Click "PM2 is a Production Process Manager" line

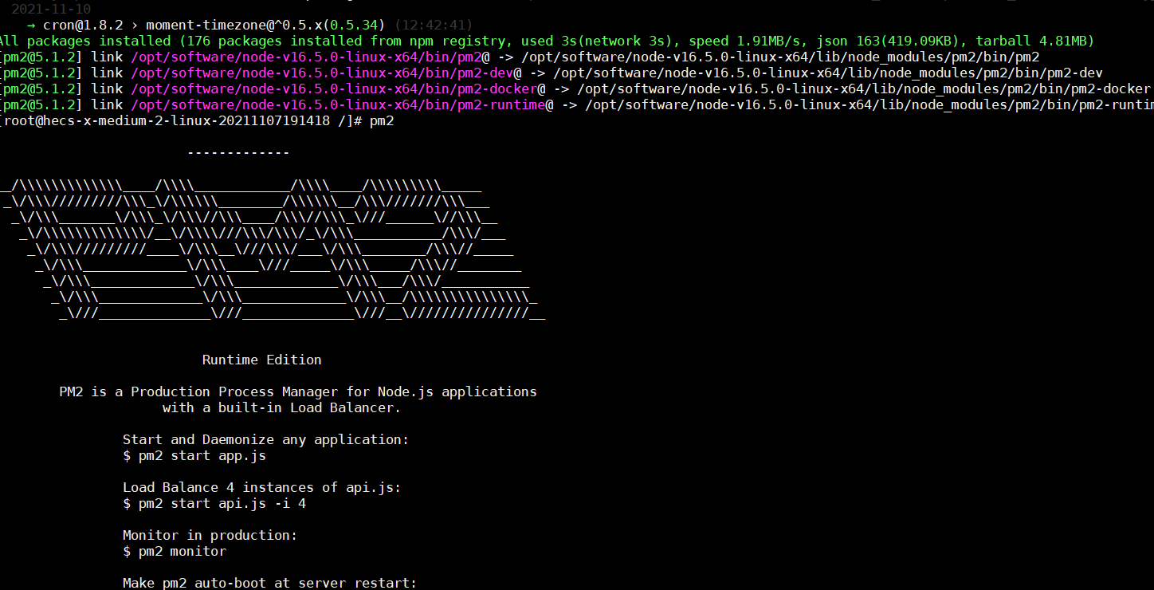[298, 391]
